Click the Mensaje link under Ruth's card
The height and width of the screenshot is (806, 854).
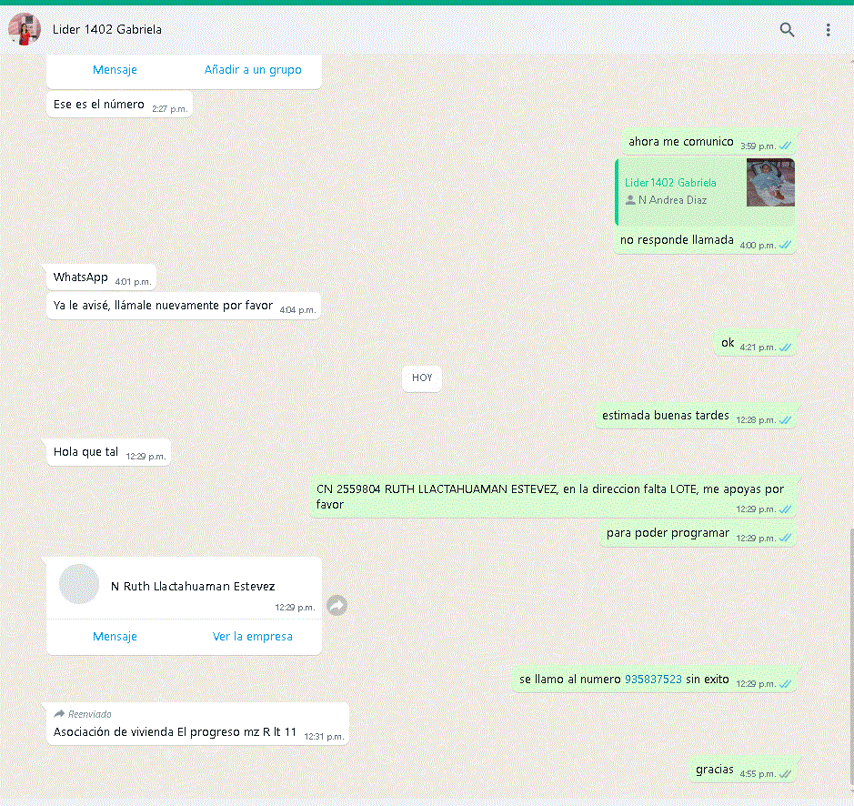[115, 636]
